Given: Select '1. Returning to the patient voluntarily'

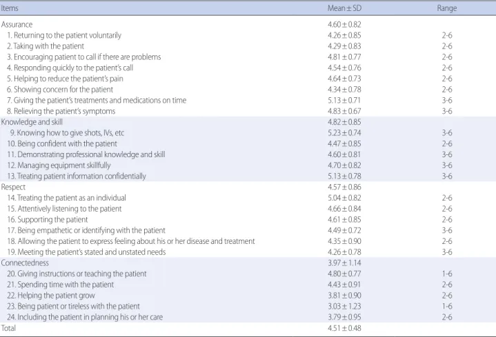Looking at the screenshot, I should [x=64, y=35].
